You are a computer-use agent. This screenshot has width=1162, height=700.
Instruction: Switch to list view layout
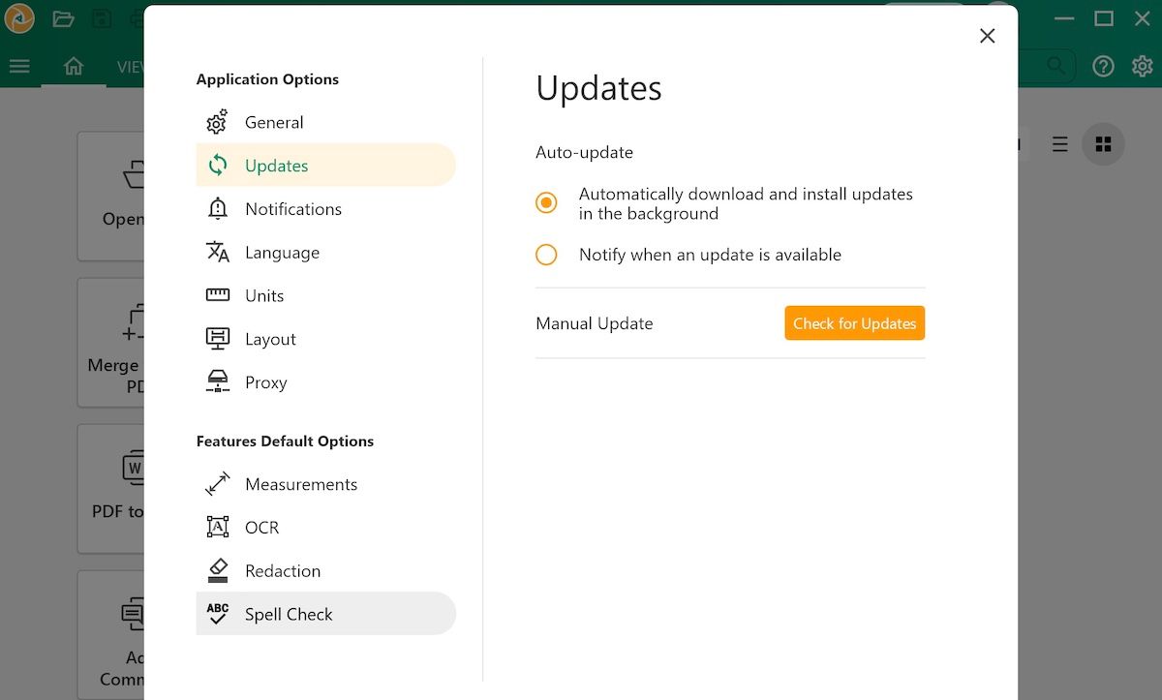click(1060, 144)
